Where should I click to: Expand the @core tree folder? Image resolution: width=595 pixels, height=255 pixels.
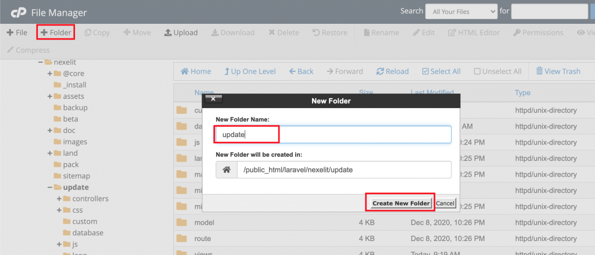point(50,73)
